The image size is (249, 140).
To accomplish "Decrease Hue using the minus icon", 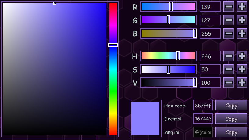I will [229, 56].
